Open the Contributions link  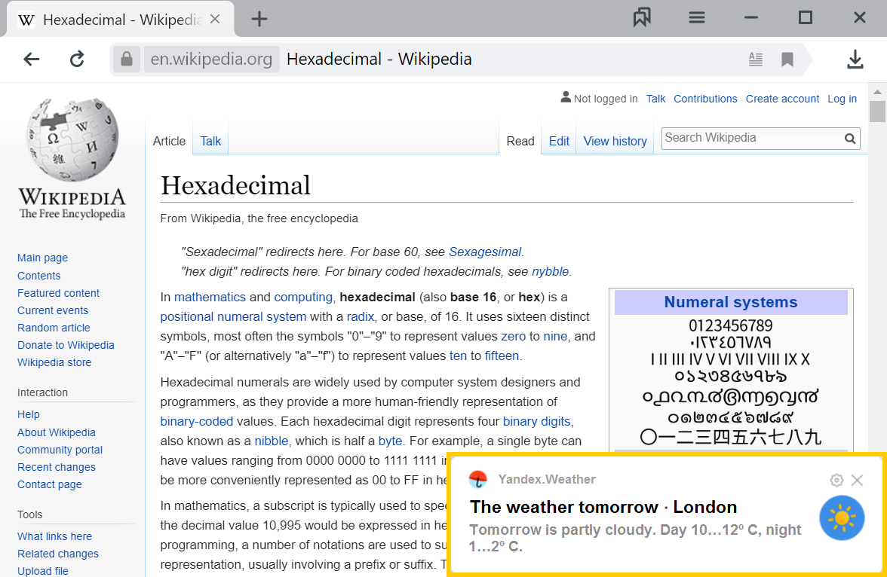705,99
